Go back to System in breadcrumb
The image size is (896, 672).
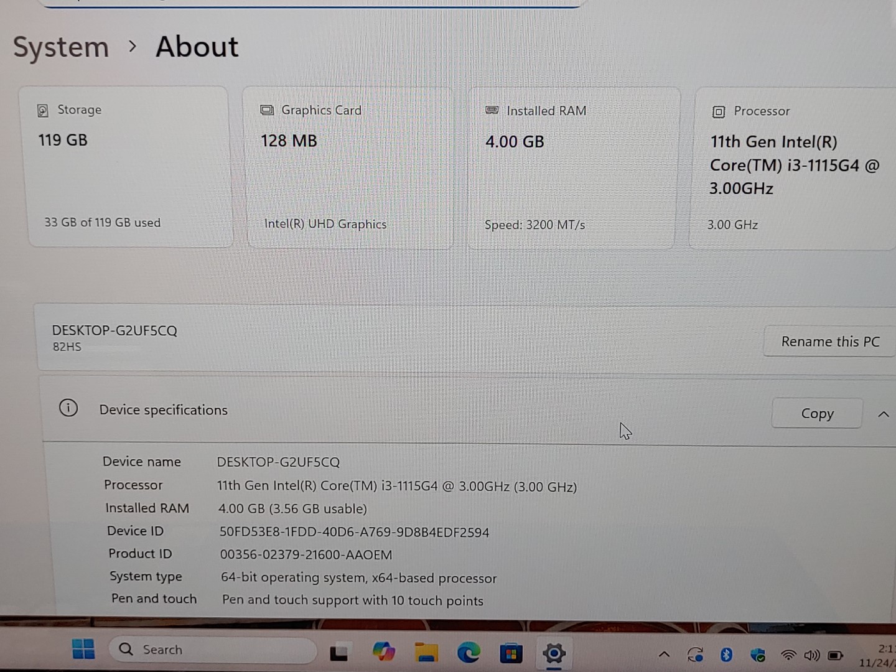(x=61, y=47)
